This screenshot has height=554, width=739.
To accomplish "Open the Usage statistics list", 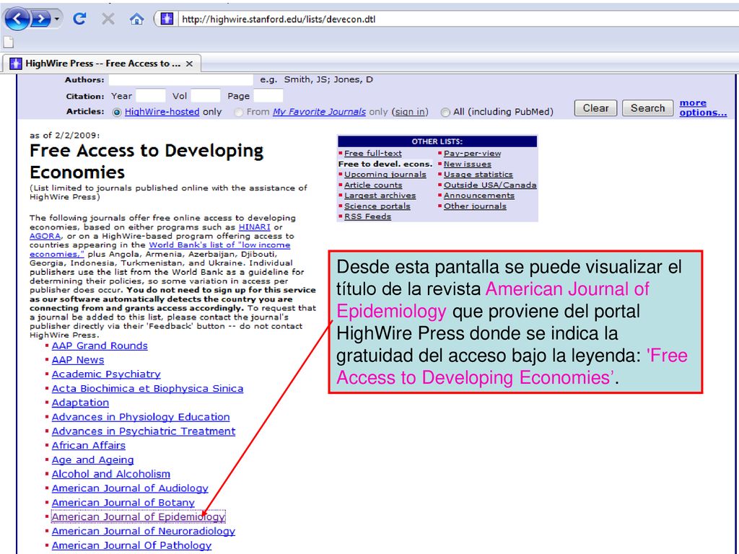I will (x=478, y=175).
